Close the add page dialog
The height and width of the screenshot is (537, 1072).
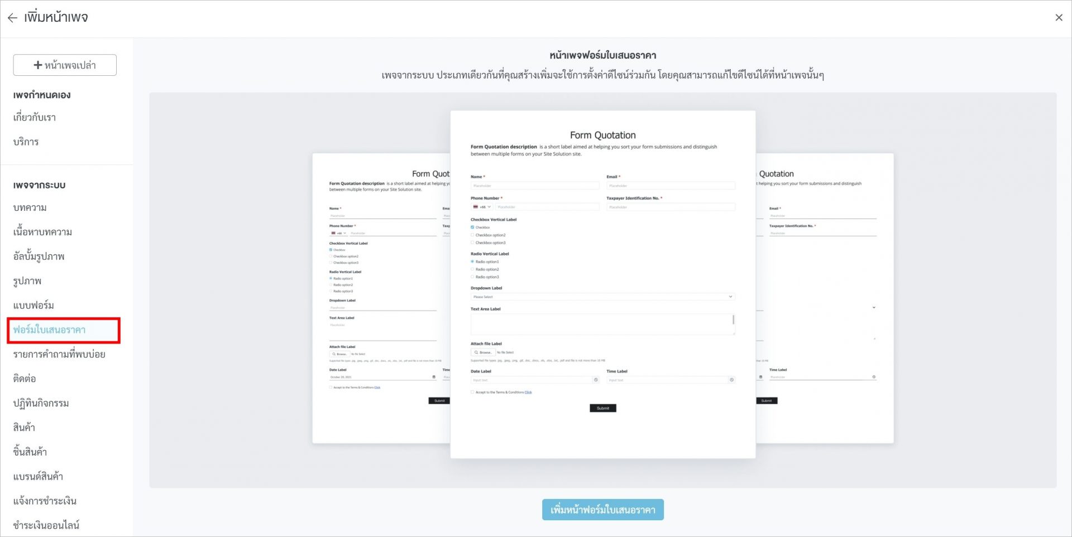click(x=1059, y=18)
